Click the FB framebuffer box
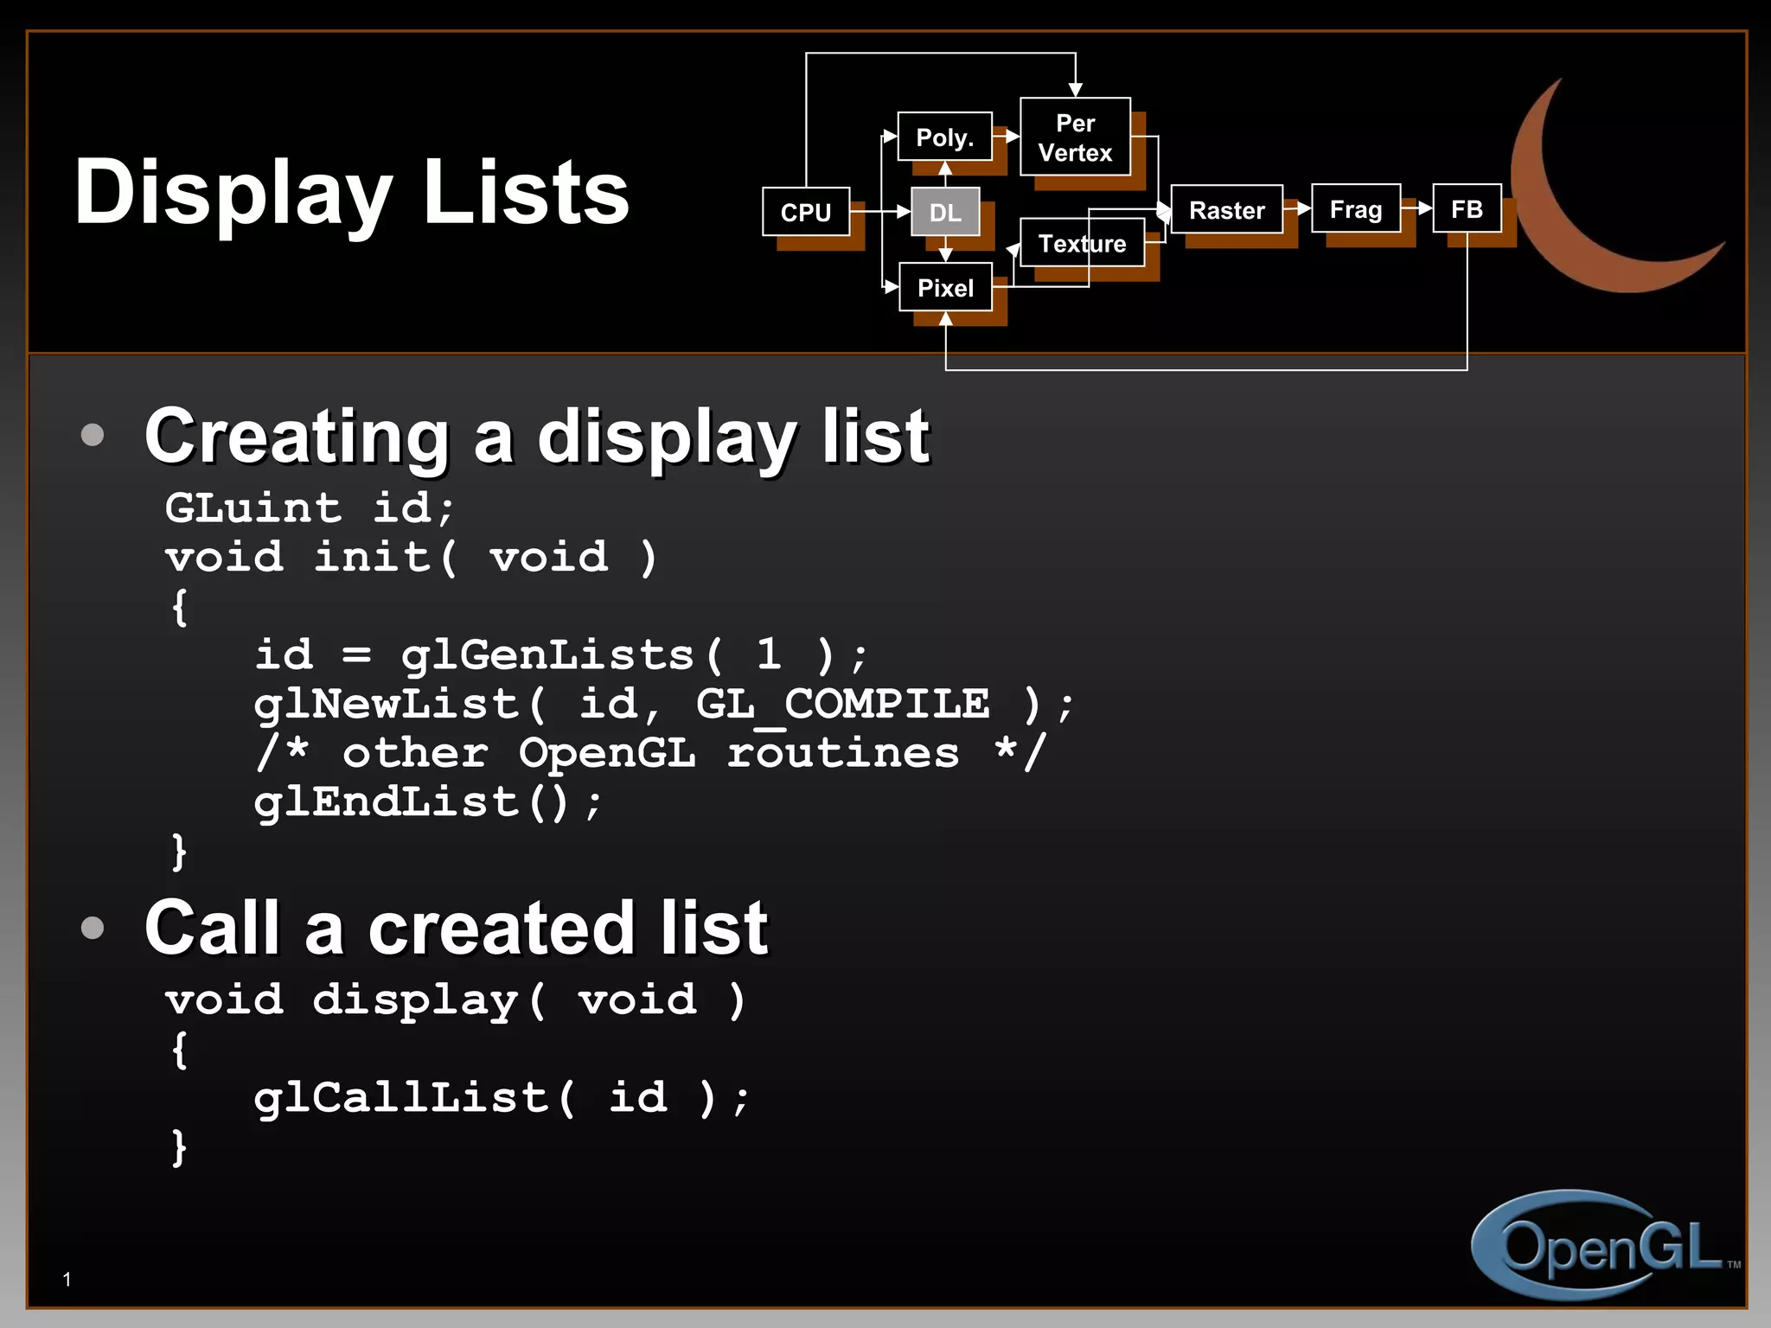Image resolution: width=1771 pixels, height=1328 pixels. coord(1467,208)
